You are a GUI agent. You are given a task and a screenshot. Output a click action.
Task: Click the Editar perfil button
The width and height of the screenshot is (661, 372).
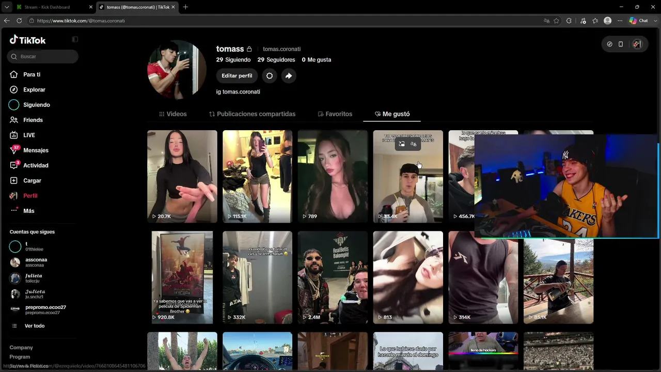(x=237, y=76)
